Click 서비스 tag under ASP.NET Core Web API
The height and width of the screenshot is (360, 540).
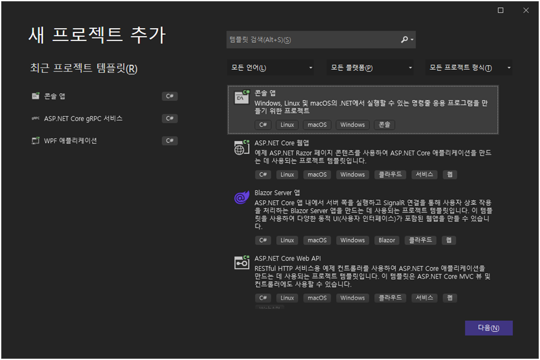coord(424,298)
